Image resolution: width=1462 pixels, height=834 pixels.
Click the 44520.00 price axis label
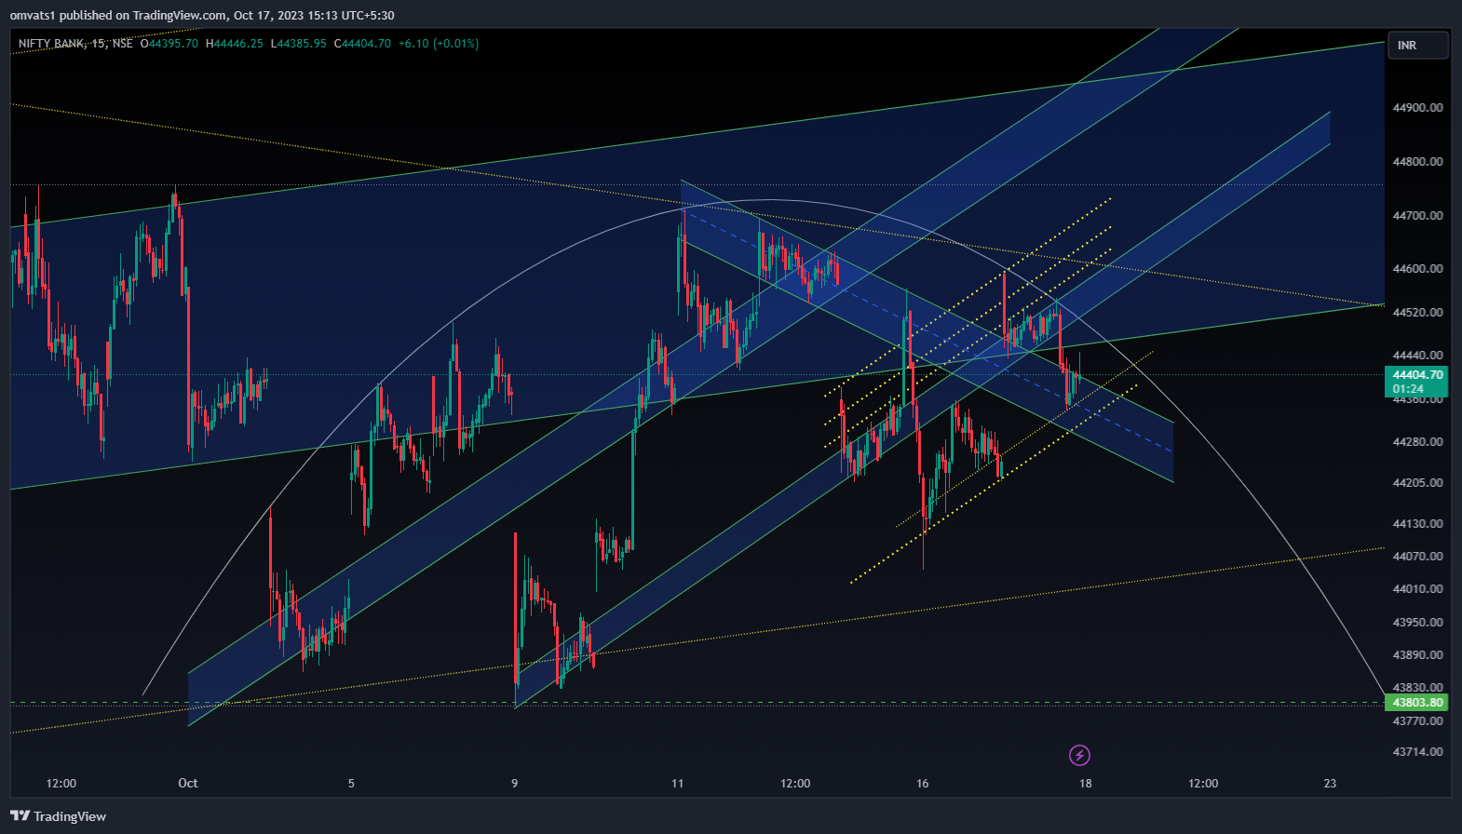click(x=1417, y=312)
